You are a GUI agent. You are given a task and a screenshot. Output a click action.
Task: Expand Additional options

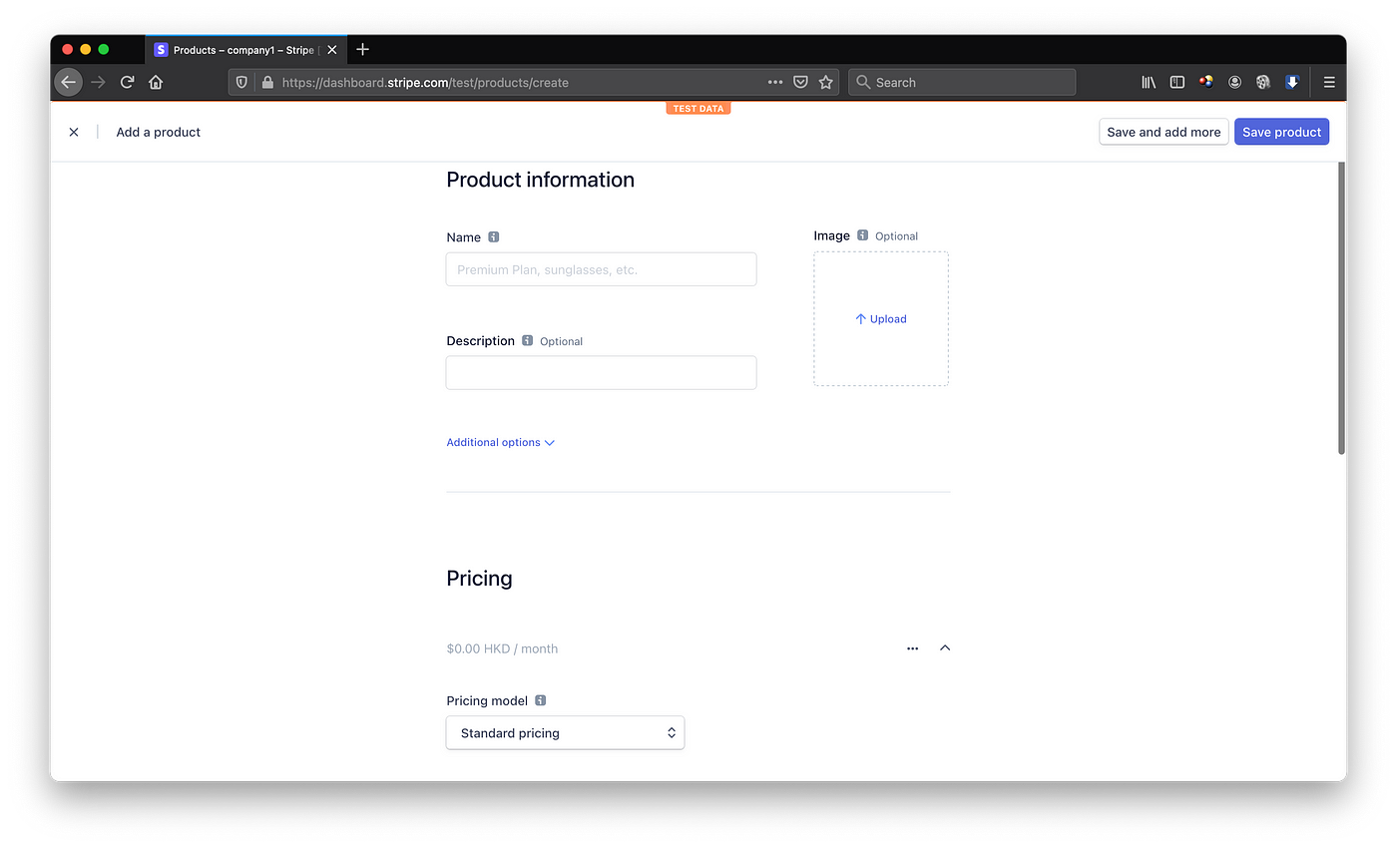[500, 442]
